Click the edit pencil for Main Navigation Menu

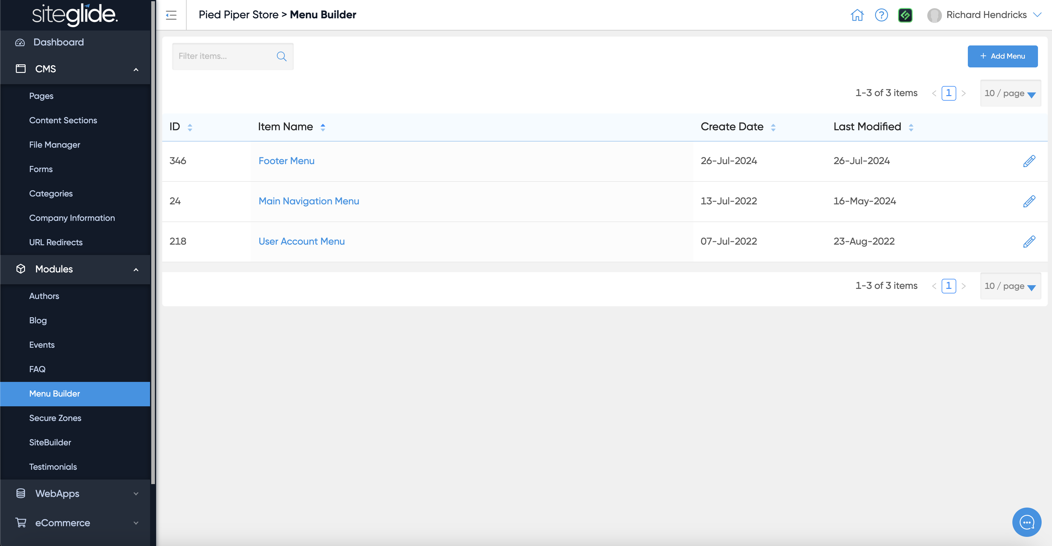(1029, 201)
